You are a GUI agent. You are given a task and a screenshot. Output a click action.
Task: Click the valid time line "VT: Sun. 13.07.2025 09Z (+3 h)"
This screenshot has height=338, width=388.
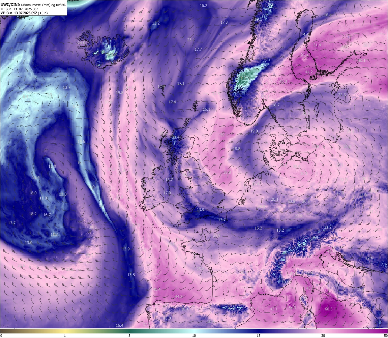coord(24,13)
